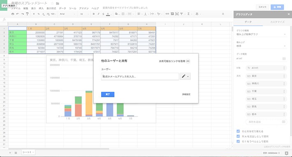Image resolution: width=292 pixels, height=157 pixels.
Task: Open options dots for X-axis A1:H1
Action: [284, 68]
